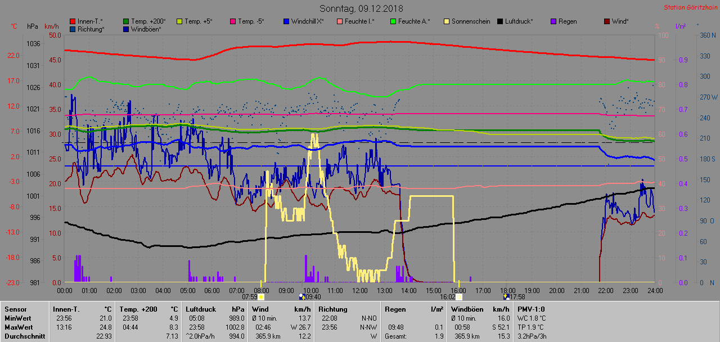
Task: Click the Station Göritzhain label
Action: click(x=691, y=7)
